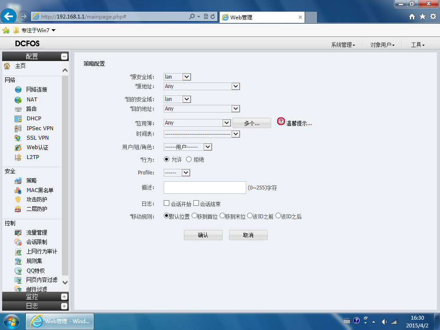Select 该ID之后 rule position
Screen dimensions: 440x330
[278, 216]
